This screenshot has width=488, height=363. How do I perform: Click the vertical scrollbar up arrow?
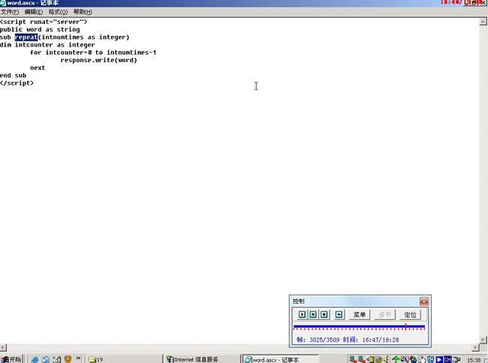click(483, 22)
